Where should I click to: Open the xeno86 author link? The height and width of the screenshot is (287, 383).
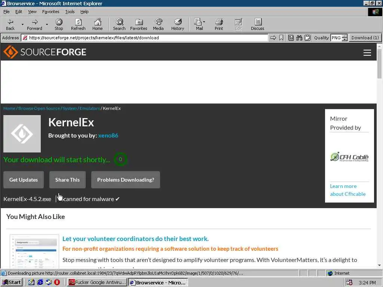point(108,135)
